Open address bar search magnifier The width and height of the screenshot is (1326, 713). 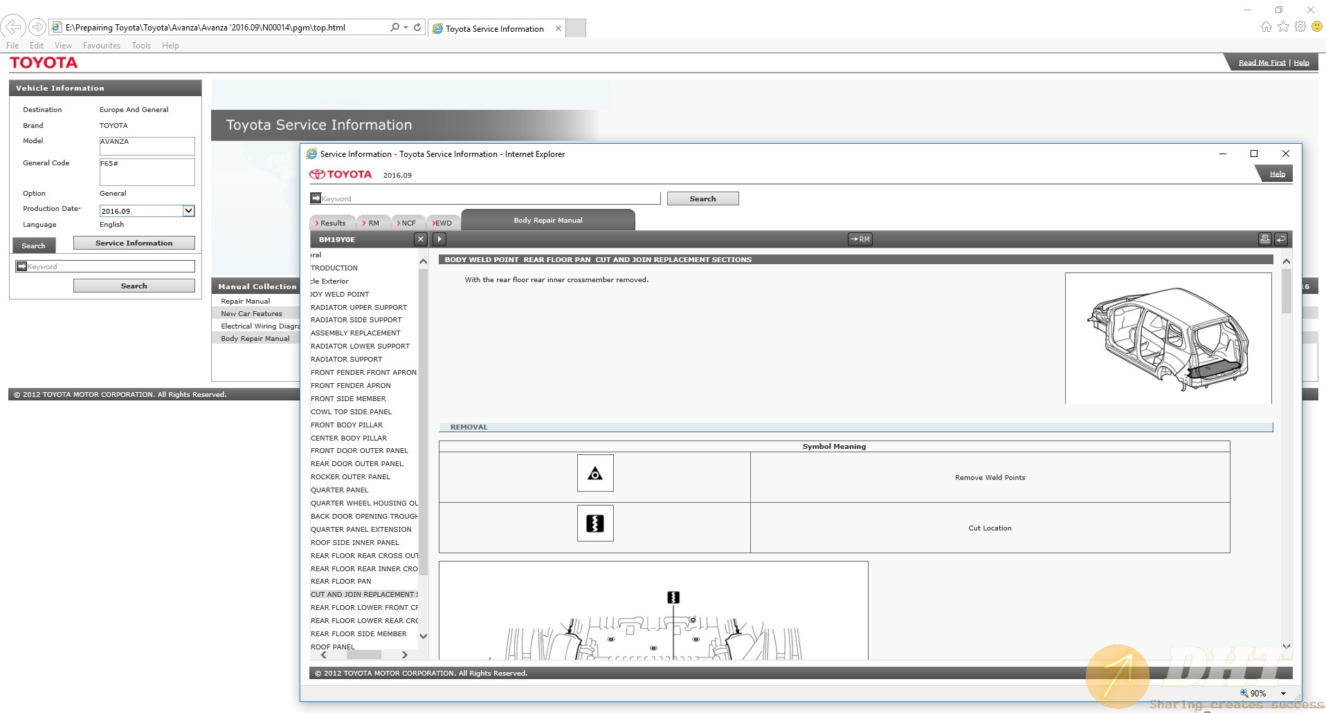click(x=395, y=27)
